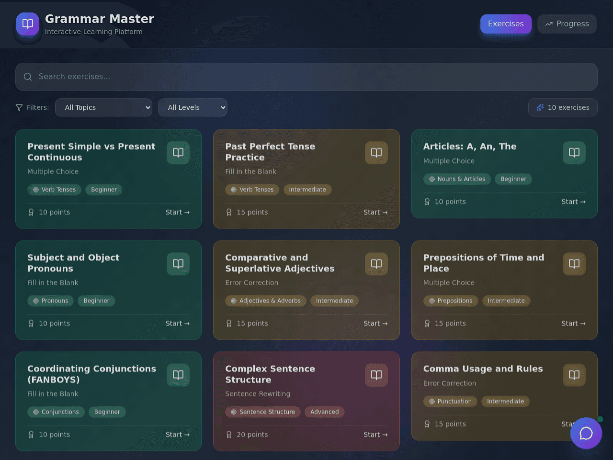Click the book icon on Coordinating Conjunctions card
Screen dimensions: 613x460
click(x=178, y=375)
